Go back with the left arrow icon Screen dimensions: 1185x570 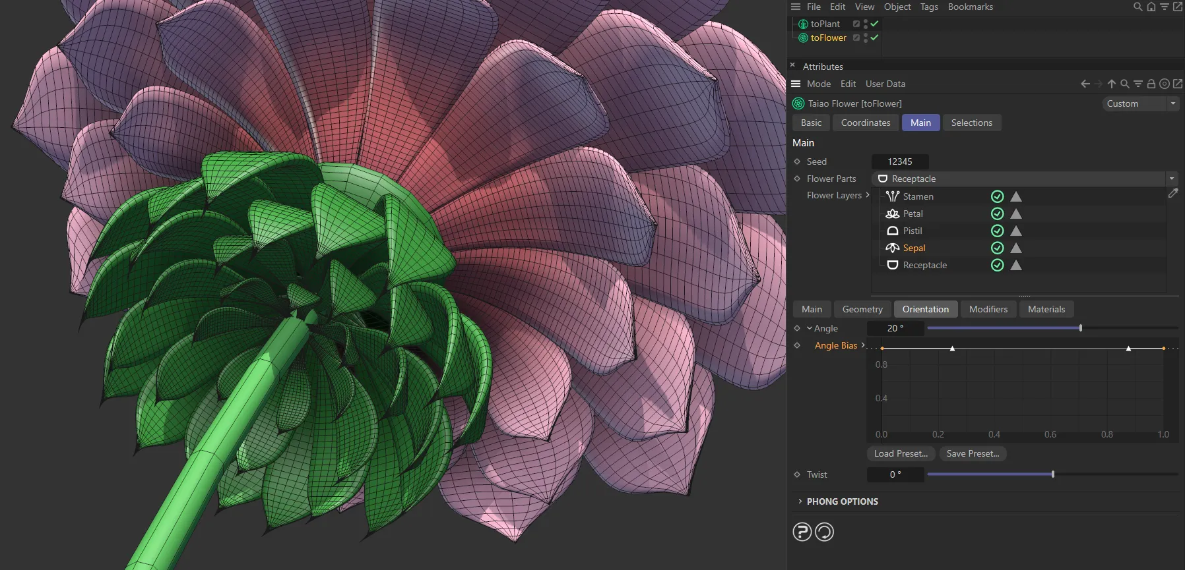point(1085,84)
